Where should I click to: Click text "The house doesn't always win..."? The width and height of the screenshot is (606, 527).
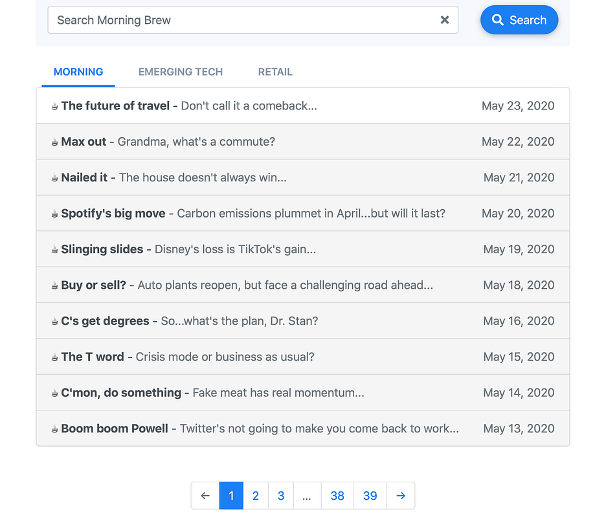pos(203,177)
